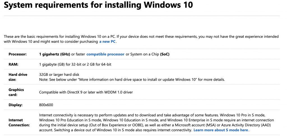Click the bold "1 gigahertz (GHz)" text
This screenshot has height=136, width=287.
tap(55, 54)
